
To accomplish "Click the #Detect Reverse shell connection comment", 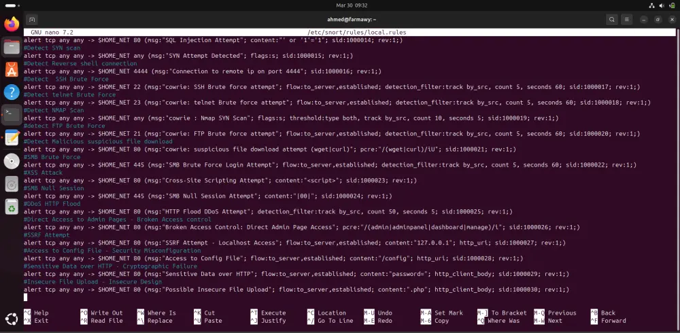I will 80,63.
